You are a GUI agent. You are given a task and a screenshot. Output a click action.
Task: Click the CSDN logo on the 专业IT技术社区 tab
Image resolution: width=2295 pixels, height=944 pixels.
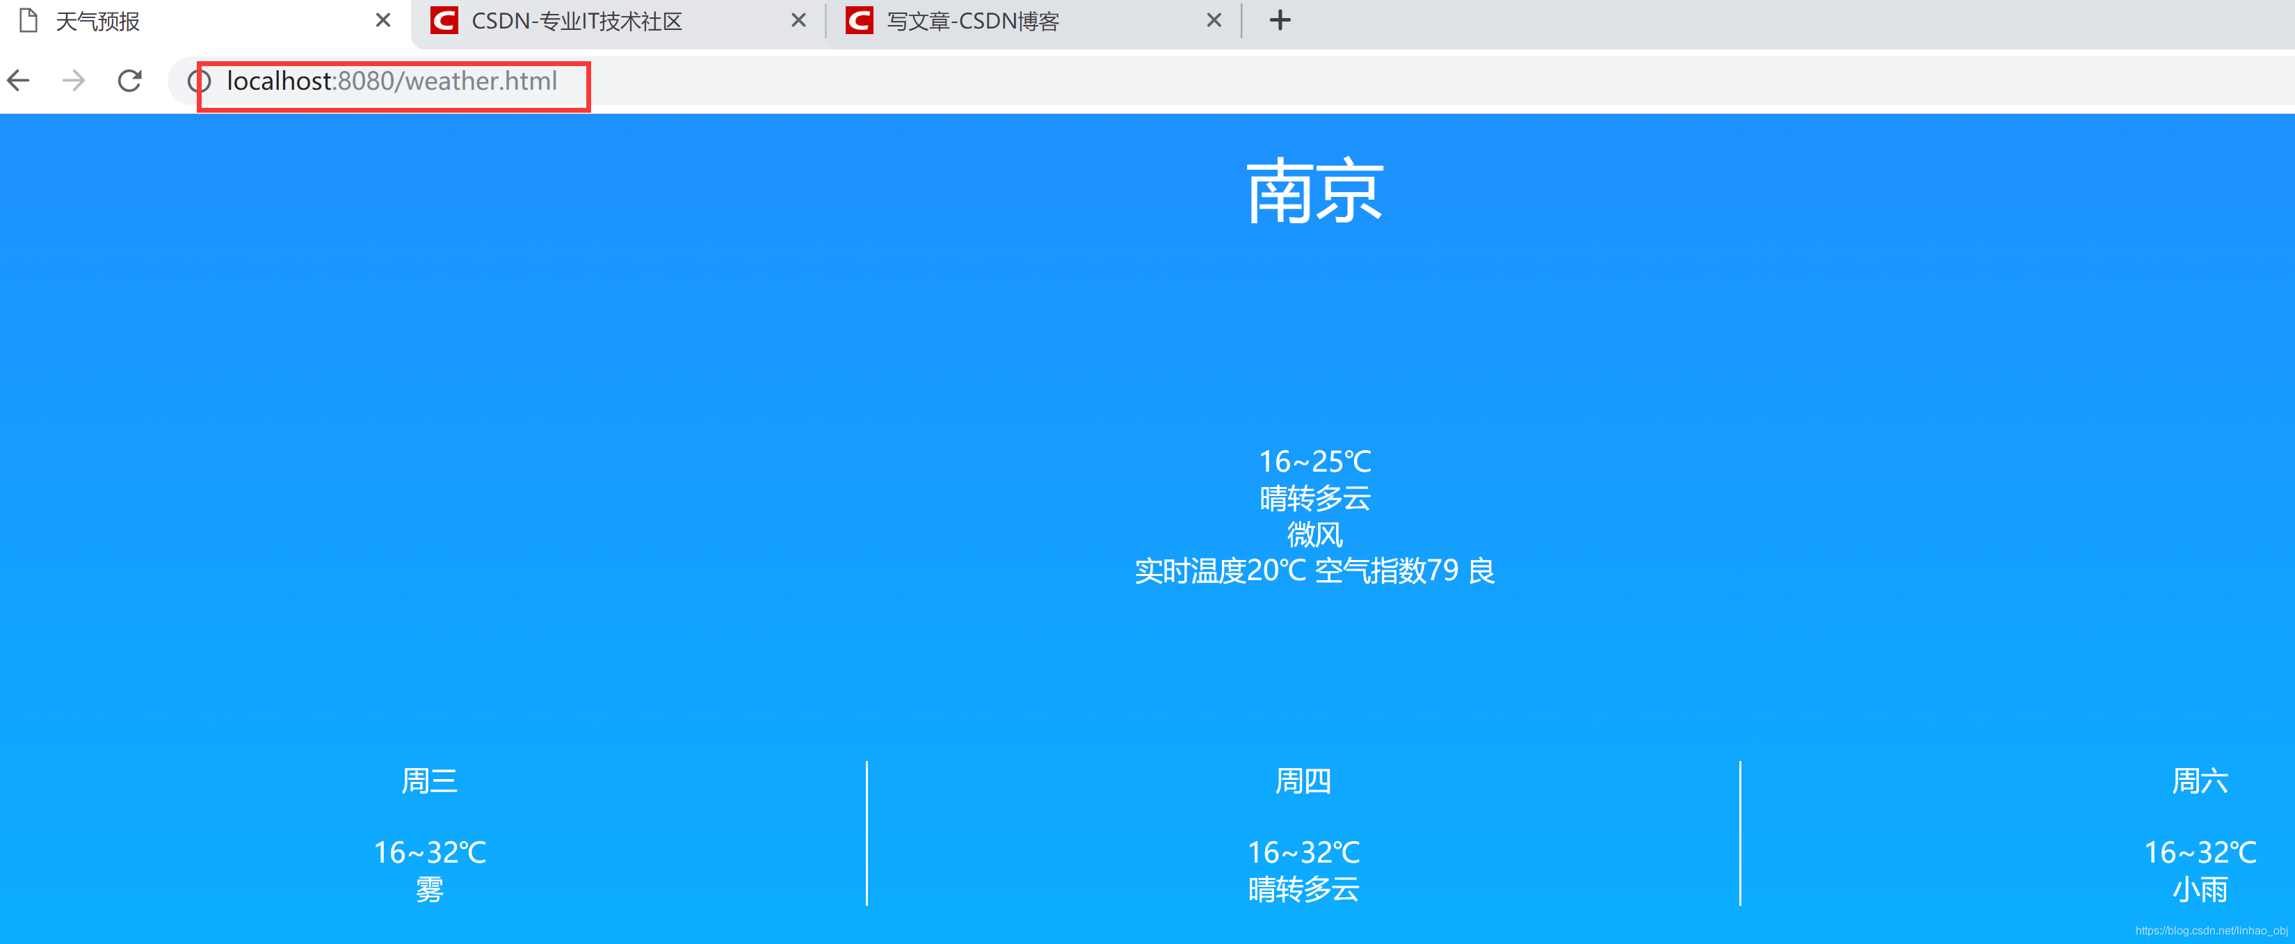pyautogui.click(x=444, y=20)
